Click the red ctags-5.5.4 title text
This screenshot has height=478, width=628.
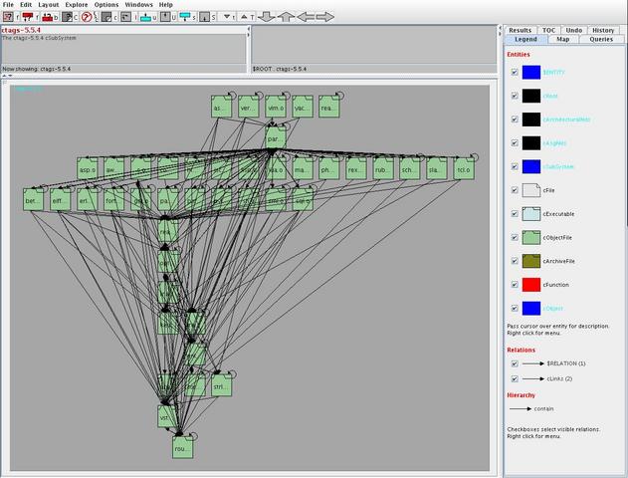pyautogui.click(x=21, y=30)
